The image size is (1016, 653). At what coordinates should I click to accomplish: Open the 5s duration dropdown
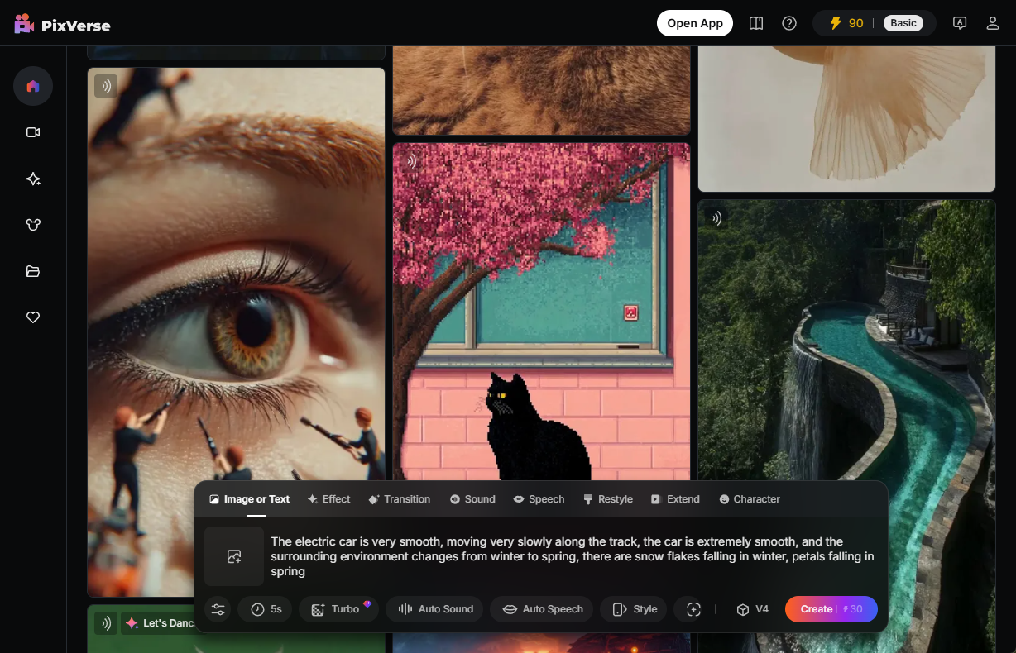[265, 609]
